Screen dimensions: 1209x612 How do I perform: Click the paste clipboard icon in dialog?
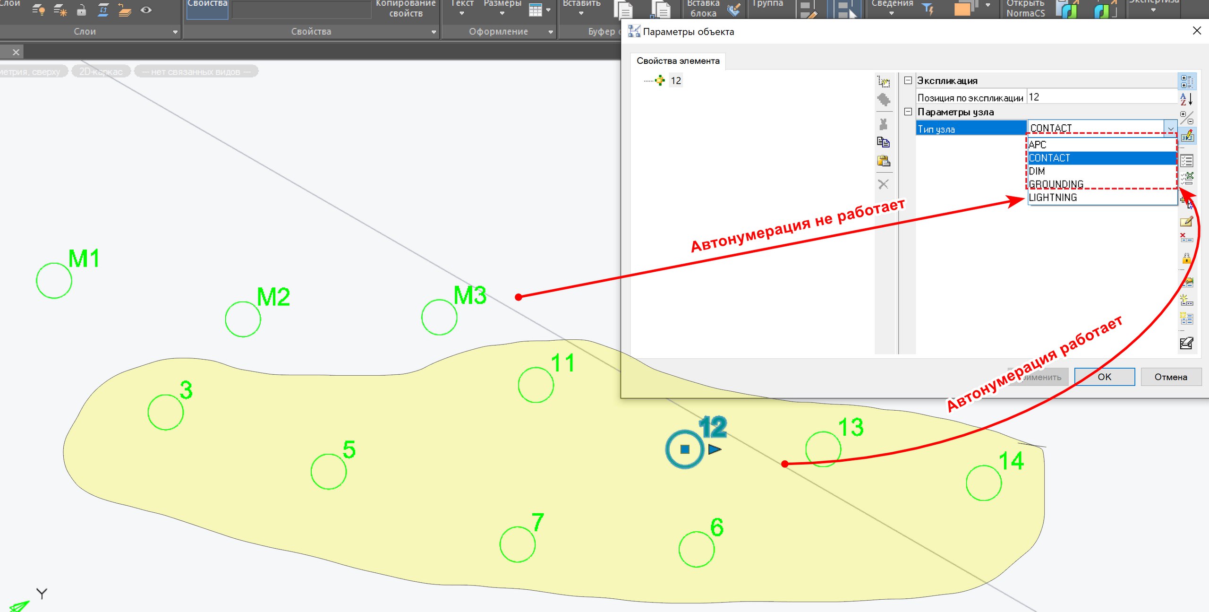[883, 161]
